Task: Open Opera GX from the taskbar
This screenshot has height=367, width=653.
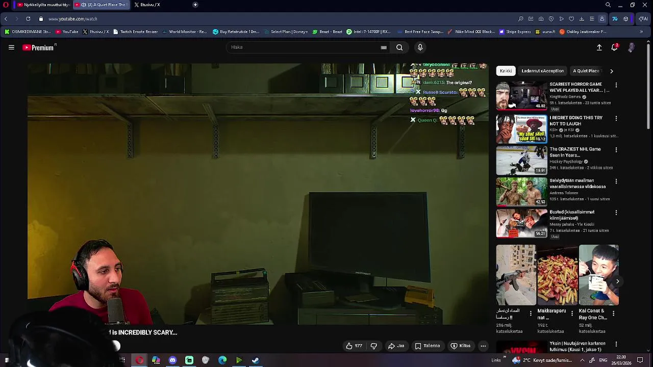Action: (x=139, y=360)
